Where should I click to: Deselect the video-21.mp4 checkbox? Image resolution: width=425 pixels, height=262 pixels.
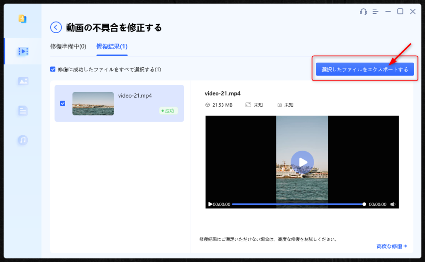[x=63, y=103]
